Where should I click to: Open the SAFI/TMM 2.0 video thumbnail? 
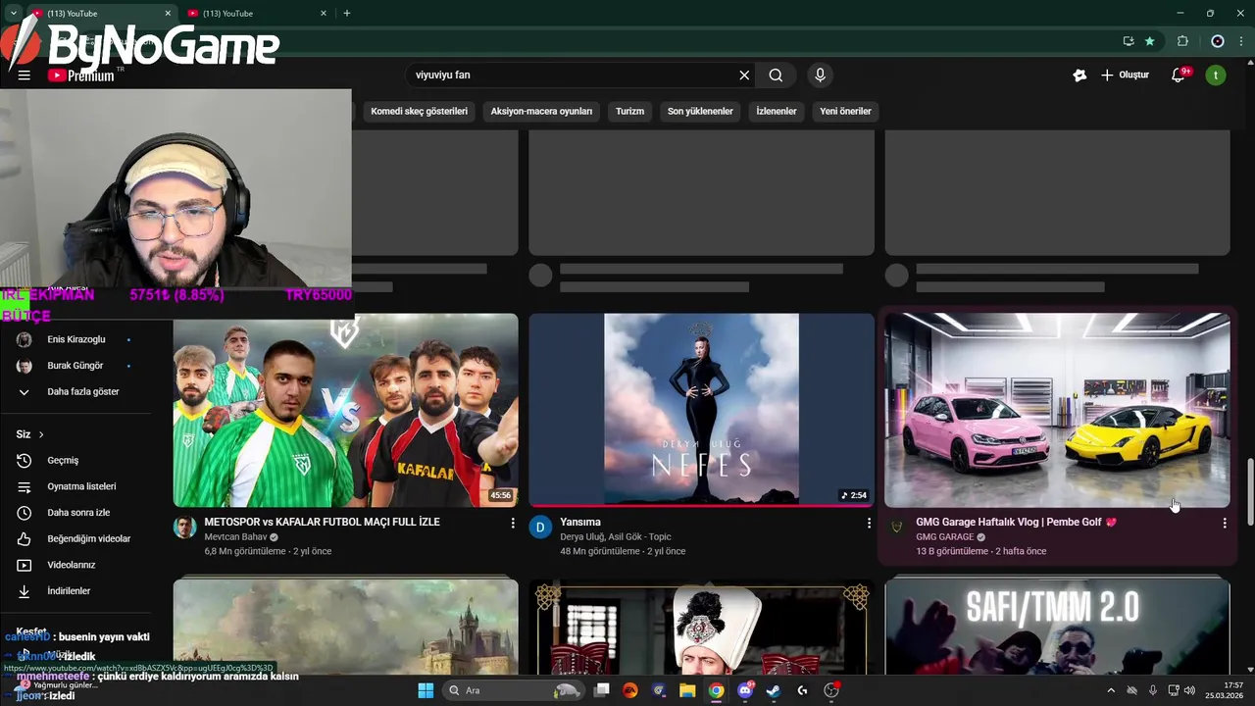tap(1057, 627)
